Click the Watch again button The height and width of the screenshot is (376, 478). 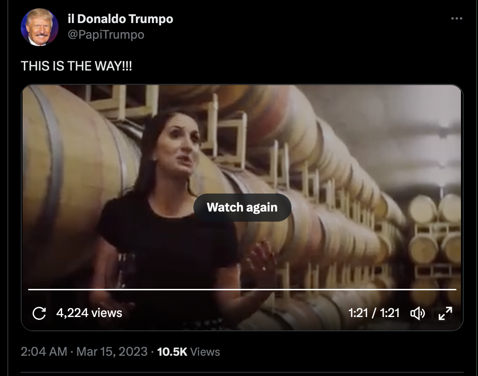pos(242,207)
